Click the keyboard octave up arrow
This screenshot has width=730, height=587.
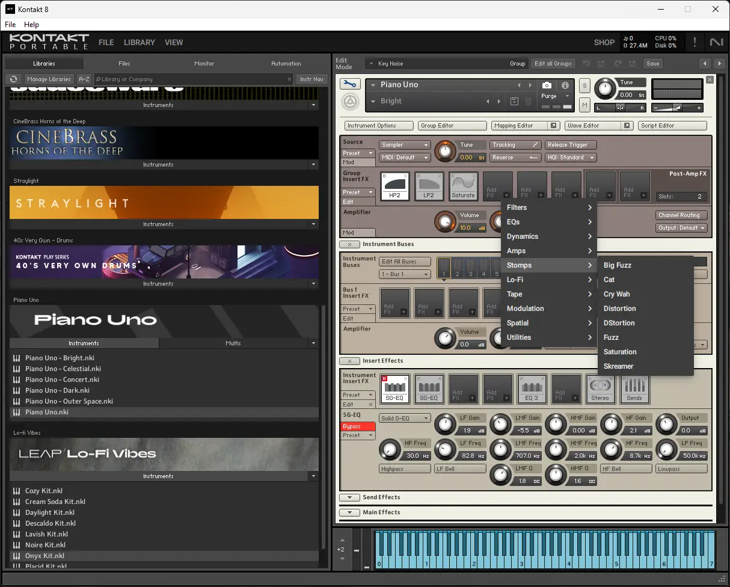tap(342, 540)
